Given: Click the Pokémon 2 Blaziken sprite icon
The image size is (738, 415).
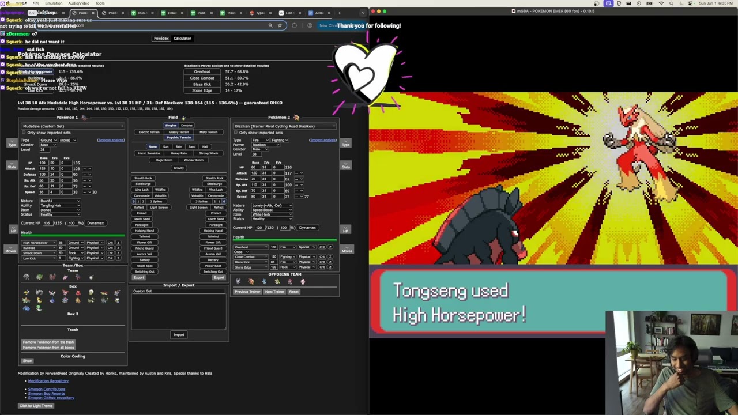Looking at the screenshot, I should click(296, 118).
